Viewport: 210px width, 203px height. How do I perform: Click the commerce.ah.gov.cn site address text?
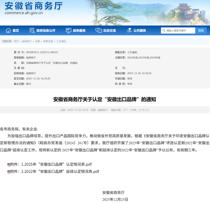24,13
